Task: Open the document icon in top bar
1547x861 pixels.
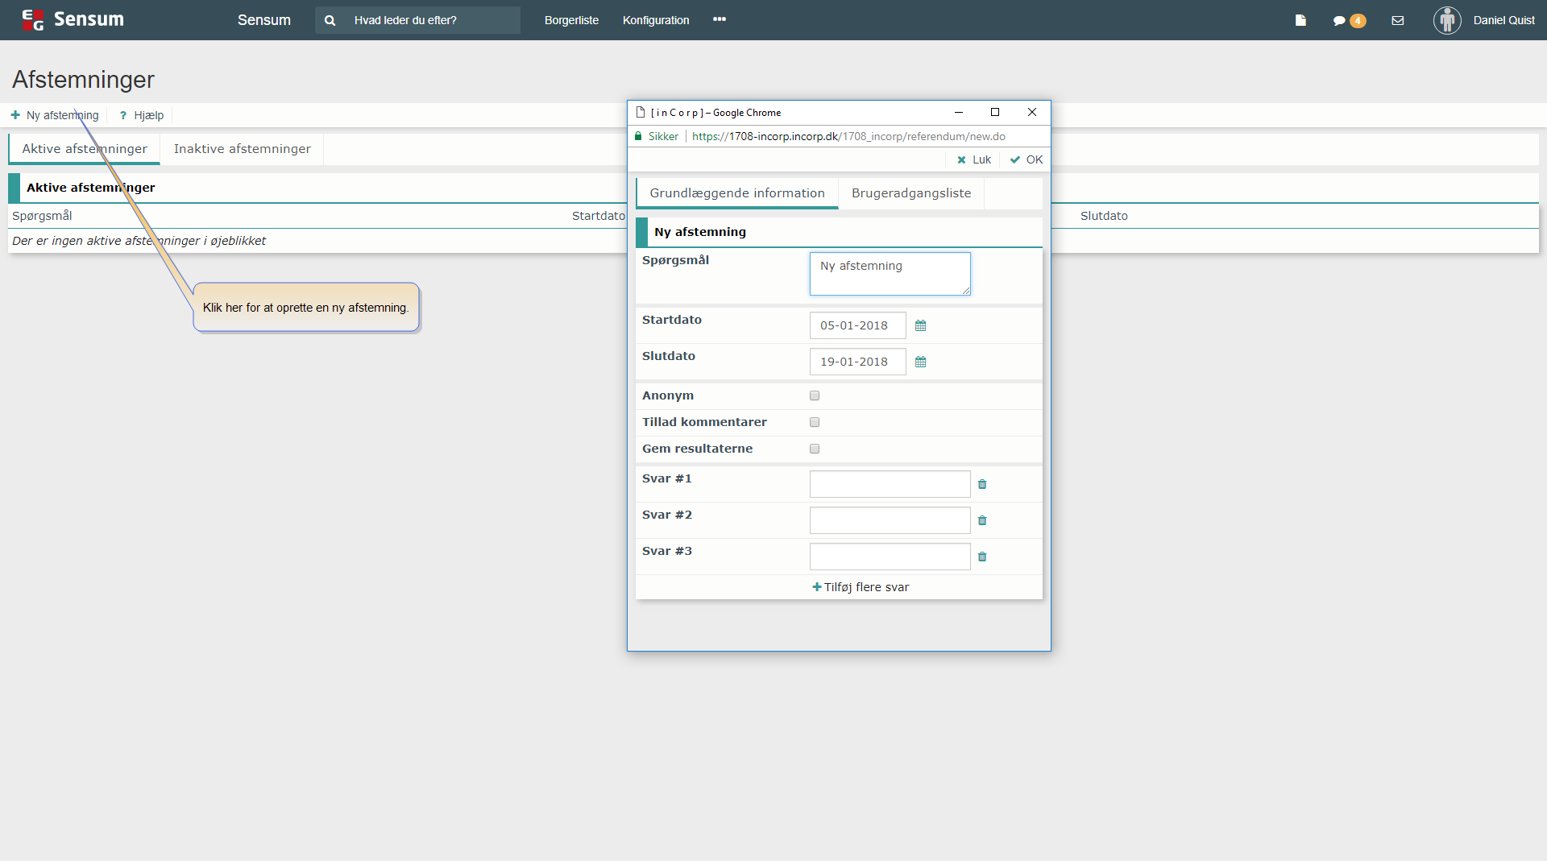Action: pyautogui.click(x=1300, y=20)
